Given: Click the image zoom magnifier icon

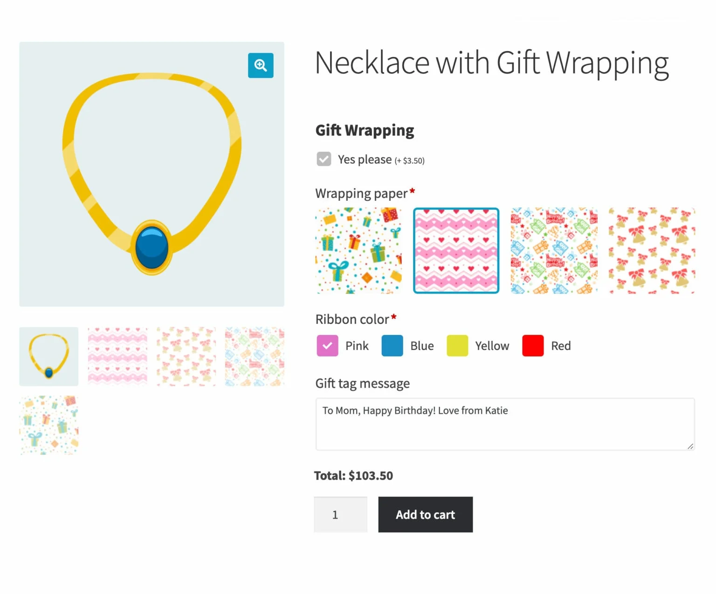Looking at the screenshot, I should pyautogui.click(x=261, y=65).
